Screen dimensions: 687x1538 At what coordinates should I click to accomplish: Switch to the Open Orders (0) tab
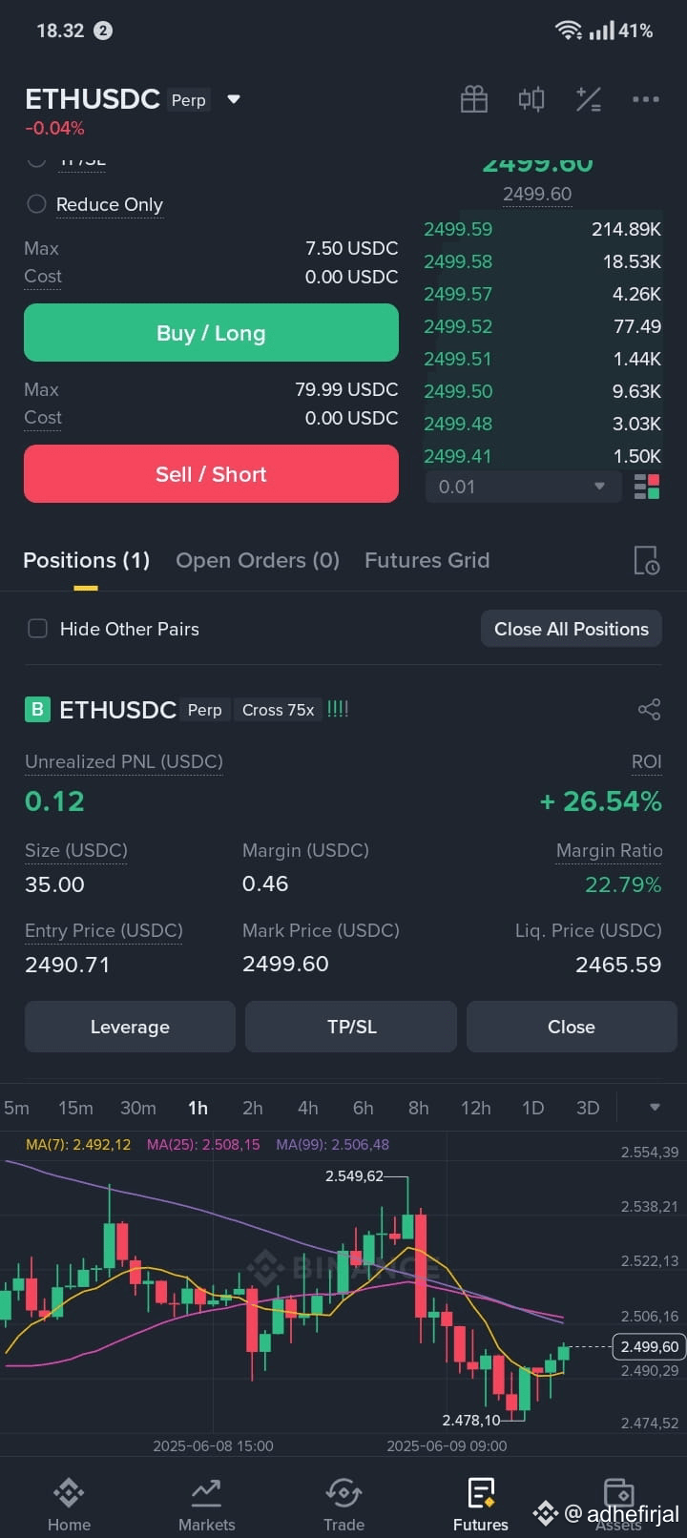258,560
